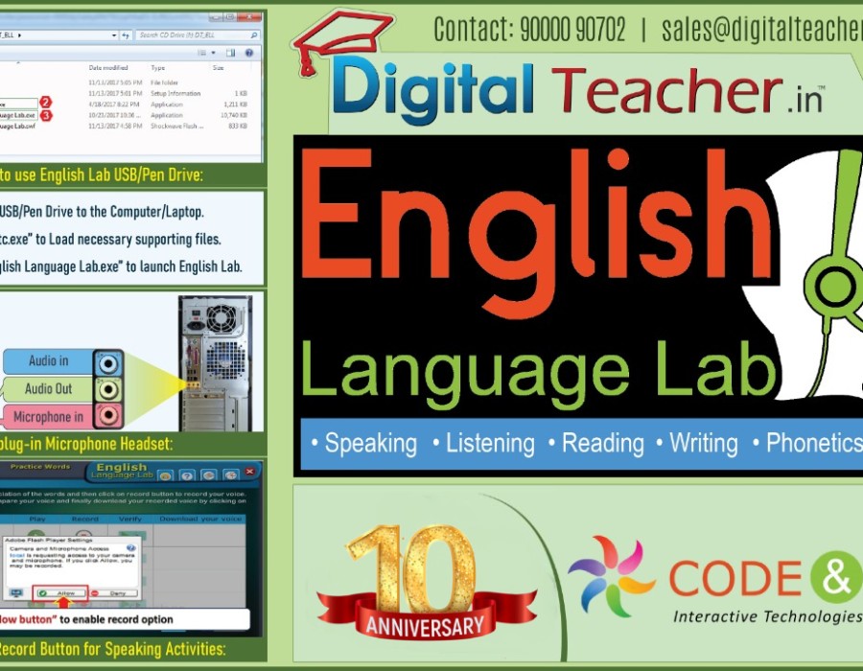This screenshot has height=671, width=863.
Task: Click the Type column header
Action: pos(158,68)
